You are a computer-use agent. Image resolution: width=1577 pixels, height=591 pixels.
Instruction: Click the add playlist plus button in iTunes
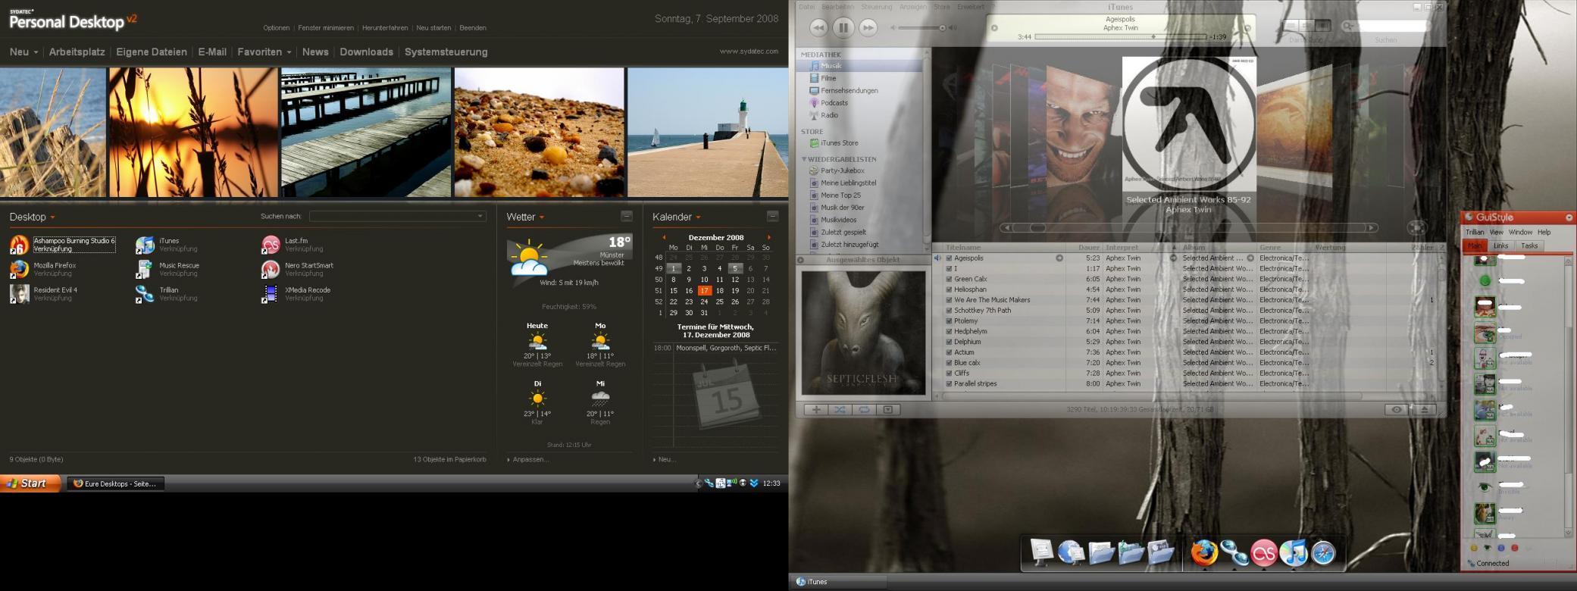click(816, 409)
